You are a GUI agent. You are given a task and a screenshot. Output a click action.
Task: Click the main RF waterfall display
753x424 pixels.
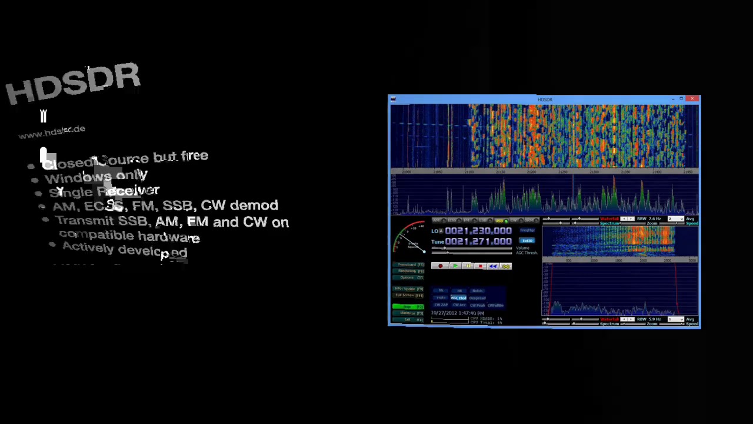click(x=545, y=137)
